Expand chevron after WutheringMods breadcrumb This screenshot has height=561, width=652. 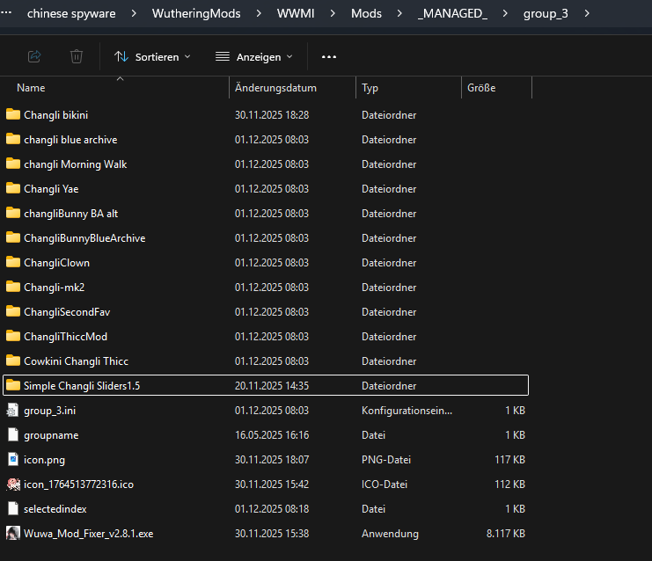pos(259,13)
